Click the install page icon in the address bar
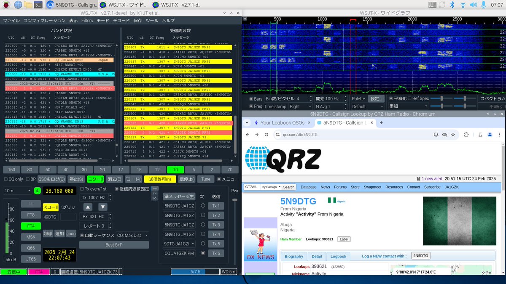Viewport: 506px width, 284px height. click(436, 135)
